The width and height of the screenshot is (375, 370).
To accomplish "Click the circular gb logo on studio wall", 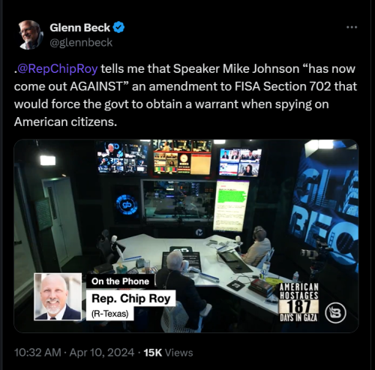I will coord(127,206).
